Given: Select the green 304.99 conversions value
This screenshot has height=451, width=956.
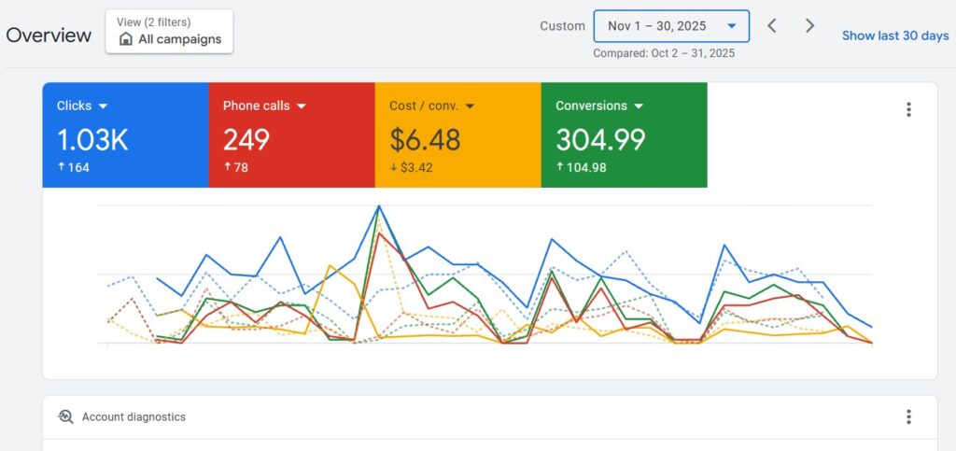Looking at the screenshot, I should [600, 140].
